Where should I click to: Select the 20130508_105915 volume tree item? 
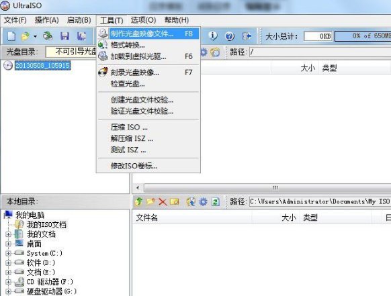pyautogui.click(x=42, y=66)
